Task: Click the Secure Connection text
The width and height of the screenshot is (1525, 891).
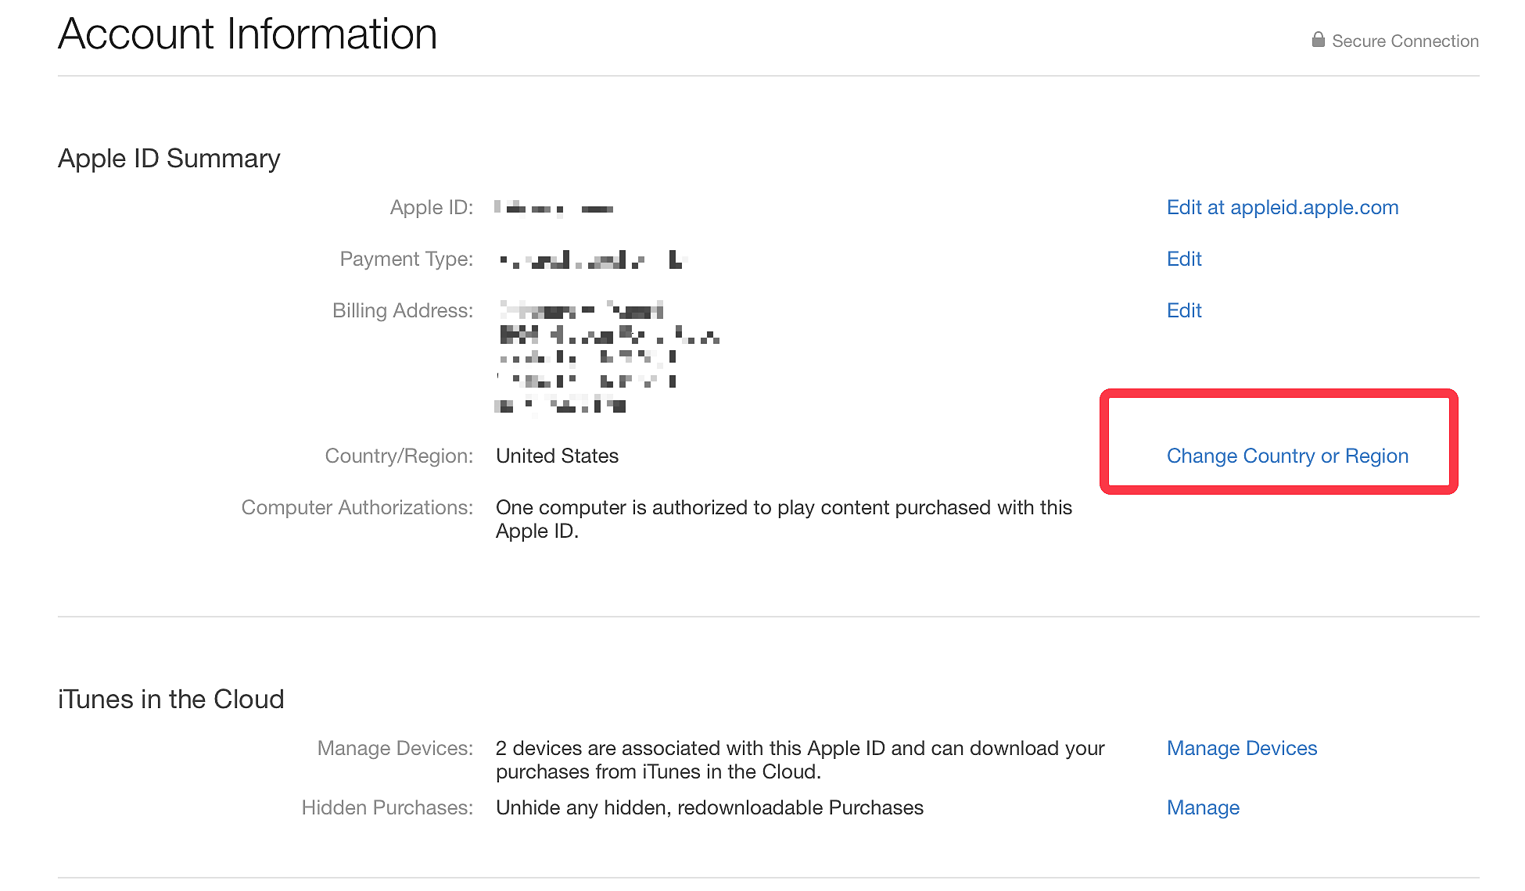Action: pyautogui.click(x=1405, y=41)
